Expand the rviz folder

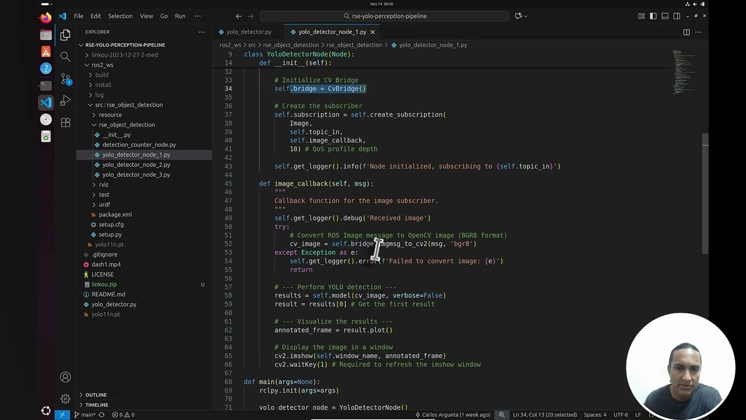103,184
